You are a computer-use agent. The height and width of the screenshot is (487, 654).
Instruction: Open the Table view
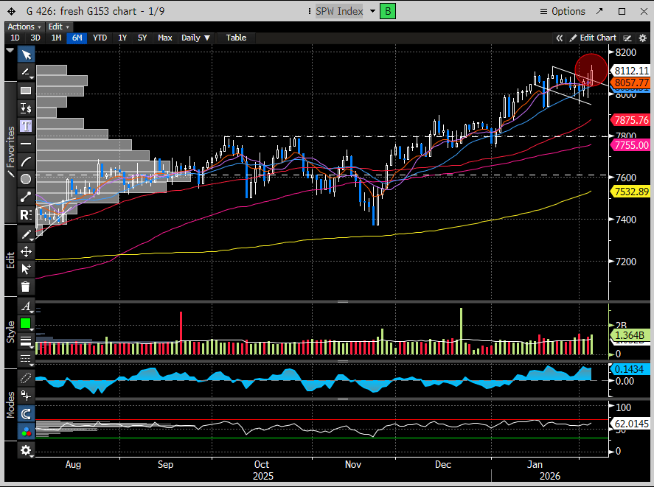pyautogui.click(x=236, y=38)
